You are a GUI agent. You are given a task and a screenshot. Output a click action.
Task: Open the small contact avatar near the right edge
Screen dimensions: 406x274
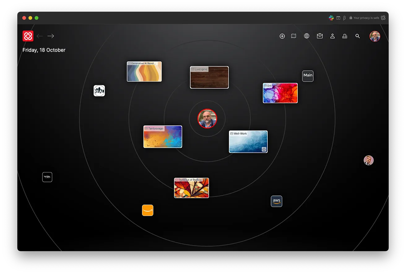click(x=369, y=160)
